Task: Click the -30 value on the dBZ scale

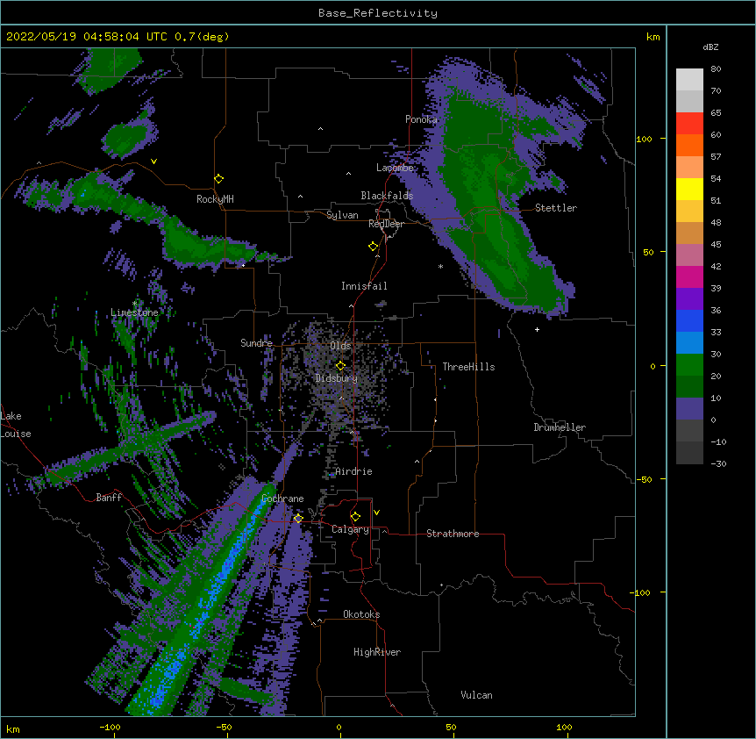Action: [x=718, y=463]
